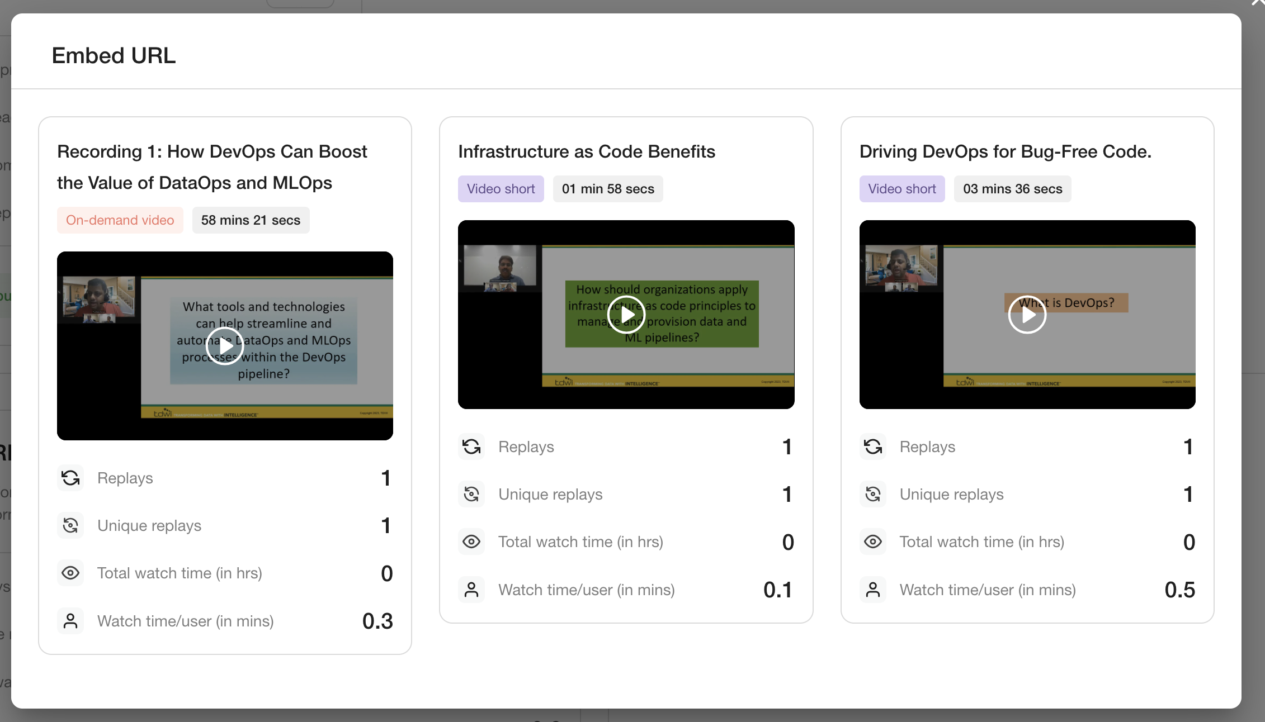This screenshot has width=1265, height=722.
Task: Click the Video short tag under Infrastructure as Code
Action: 501,189
